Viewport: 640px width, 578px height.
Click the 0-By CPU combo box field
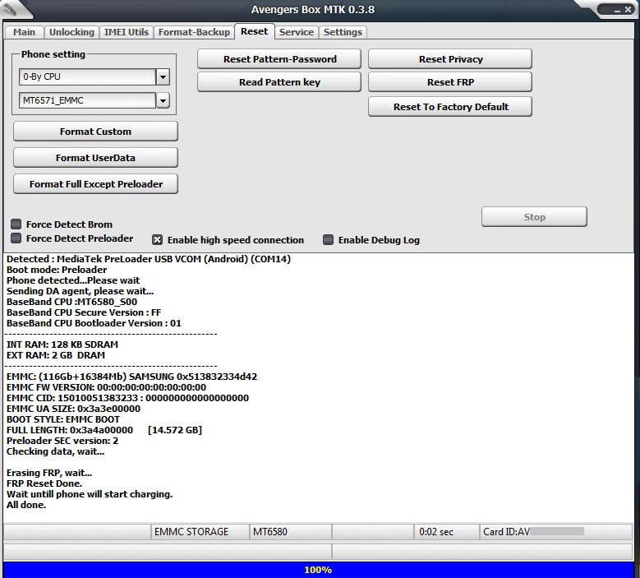87,76
